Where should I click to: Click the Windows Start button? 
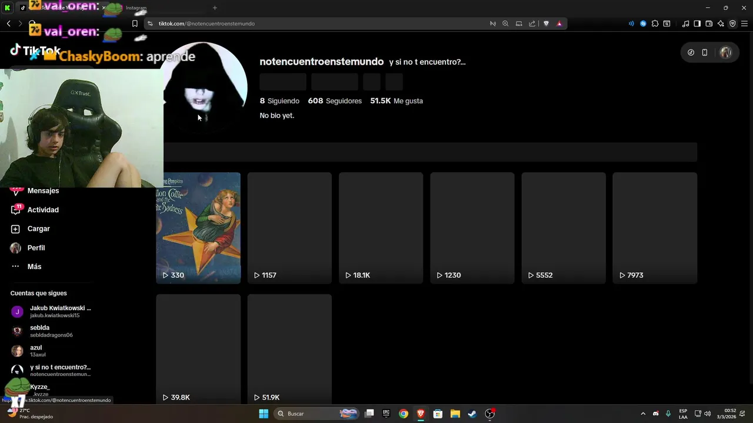264,414
